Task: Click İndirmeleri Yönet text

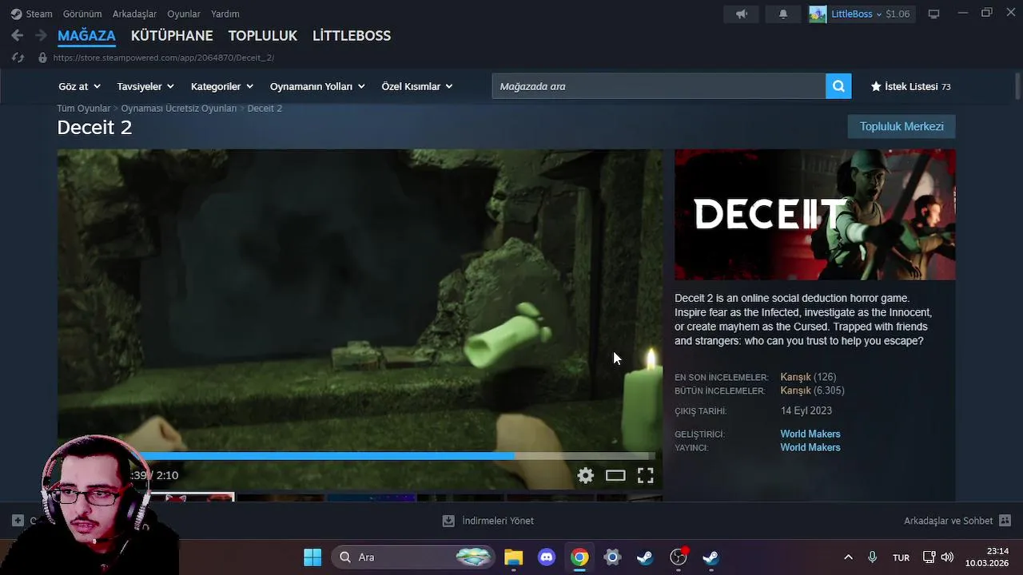Action: [498, 521]
